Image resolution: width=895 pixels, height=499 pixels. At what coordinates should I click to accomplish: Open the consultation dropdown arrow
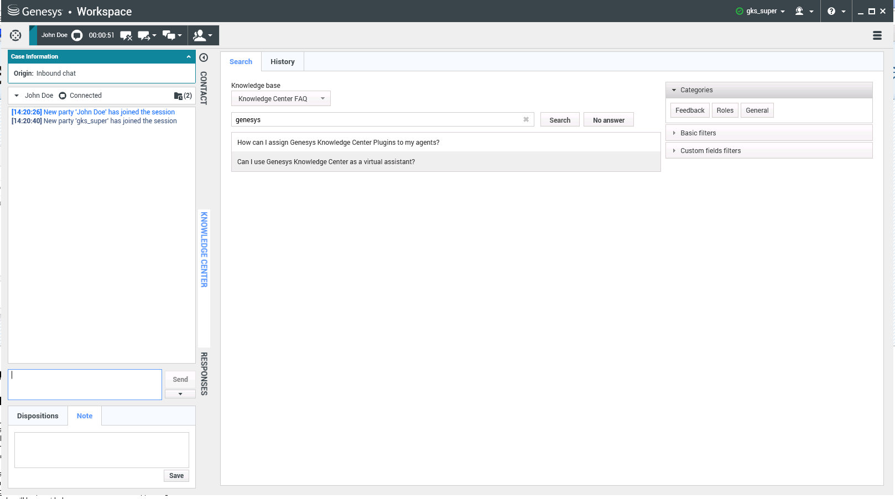(210, 36)
